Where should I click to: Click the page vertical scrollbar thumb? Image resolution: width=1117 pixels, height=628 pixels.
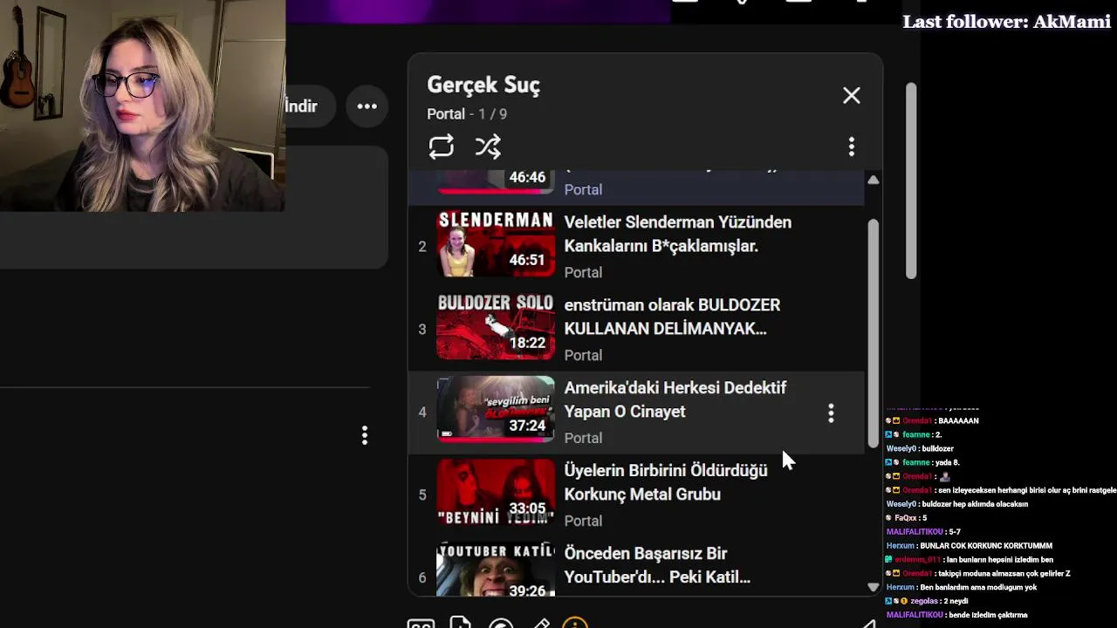pyautogui.click(x=910, y=181)
